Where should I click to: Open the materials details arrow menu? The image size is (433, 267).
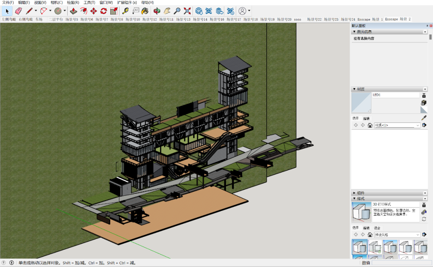tap(425, 125)
